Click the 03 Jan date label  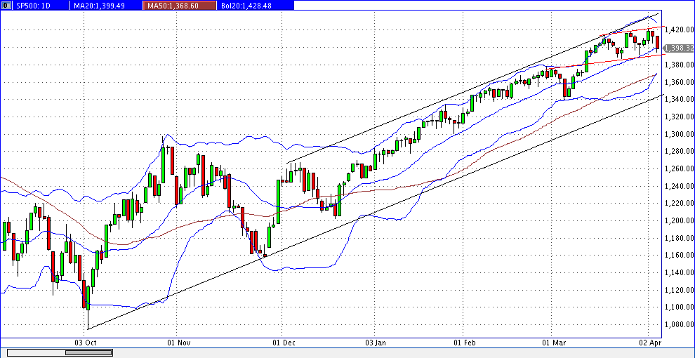(x=376, y=343)
